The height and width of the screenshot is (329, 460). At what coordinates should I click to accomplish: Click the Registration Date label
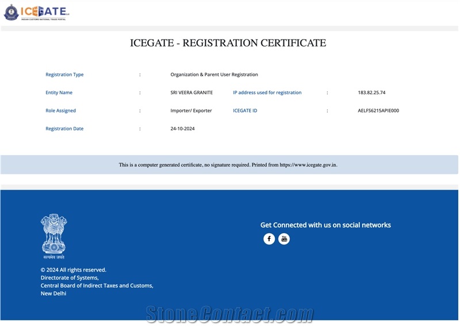[64, 129]
